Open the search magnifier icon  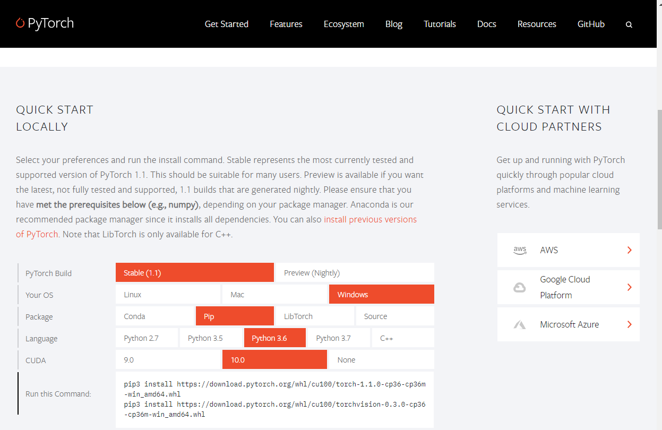coord(629,24)
